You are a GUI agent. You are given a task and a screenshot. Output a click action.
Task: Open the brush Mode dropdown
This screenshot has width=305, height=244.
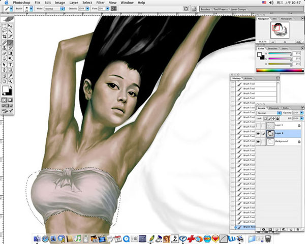tap(51, 9)
